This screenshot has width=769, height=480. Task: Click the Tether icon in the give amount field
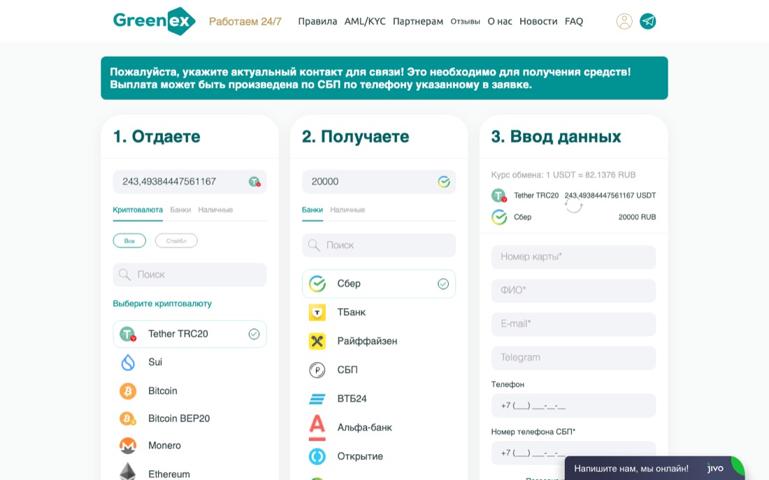254,182
